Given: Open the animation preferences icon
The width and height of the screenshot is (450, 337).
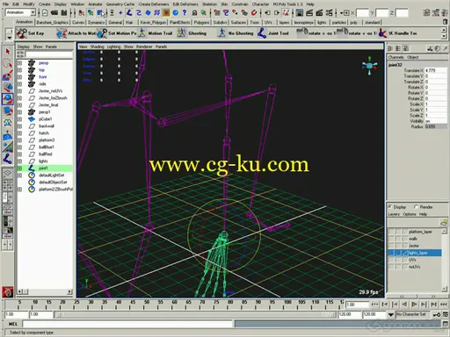Looking at the screenshot, I should [446, 314].
